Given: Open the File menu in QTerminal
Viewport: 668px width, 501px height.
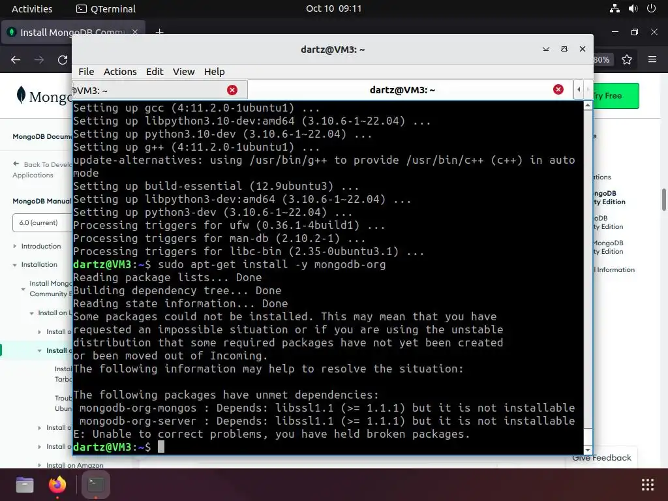Looking at the screenshot, I should [x=86, y=72].
